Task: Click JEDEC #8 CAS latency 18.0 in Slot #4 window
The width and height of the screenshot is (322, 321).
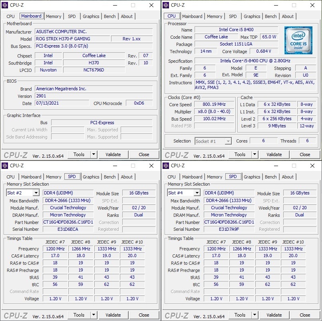Action: coord(242,256)
